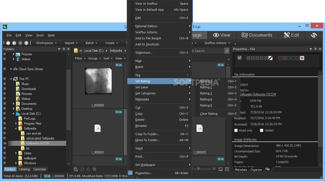Increase thumbnail size with the plus icon
Screen dimensions: 325x181
214,169
